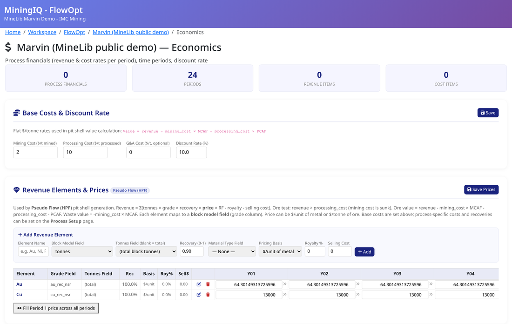Click the Save Prices button
The image size is (512, 324).
click(x=481, y=189)
